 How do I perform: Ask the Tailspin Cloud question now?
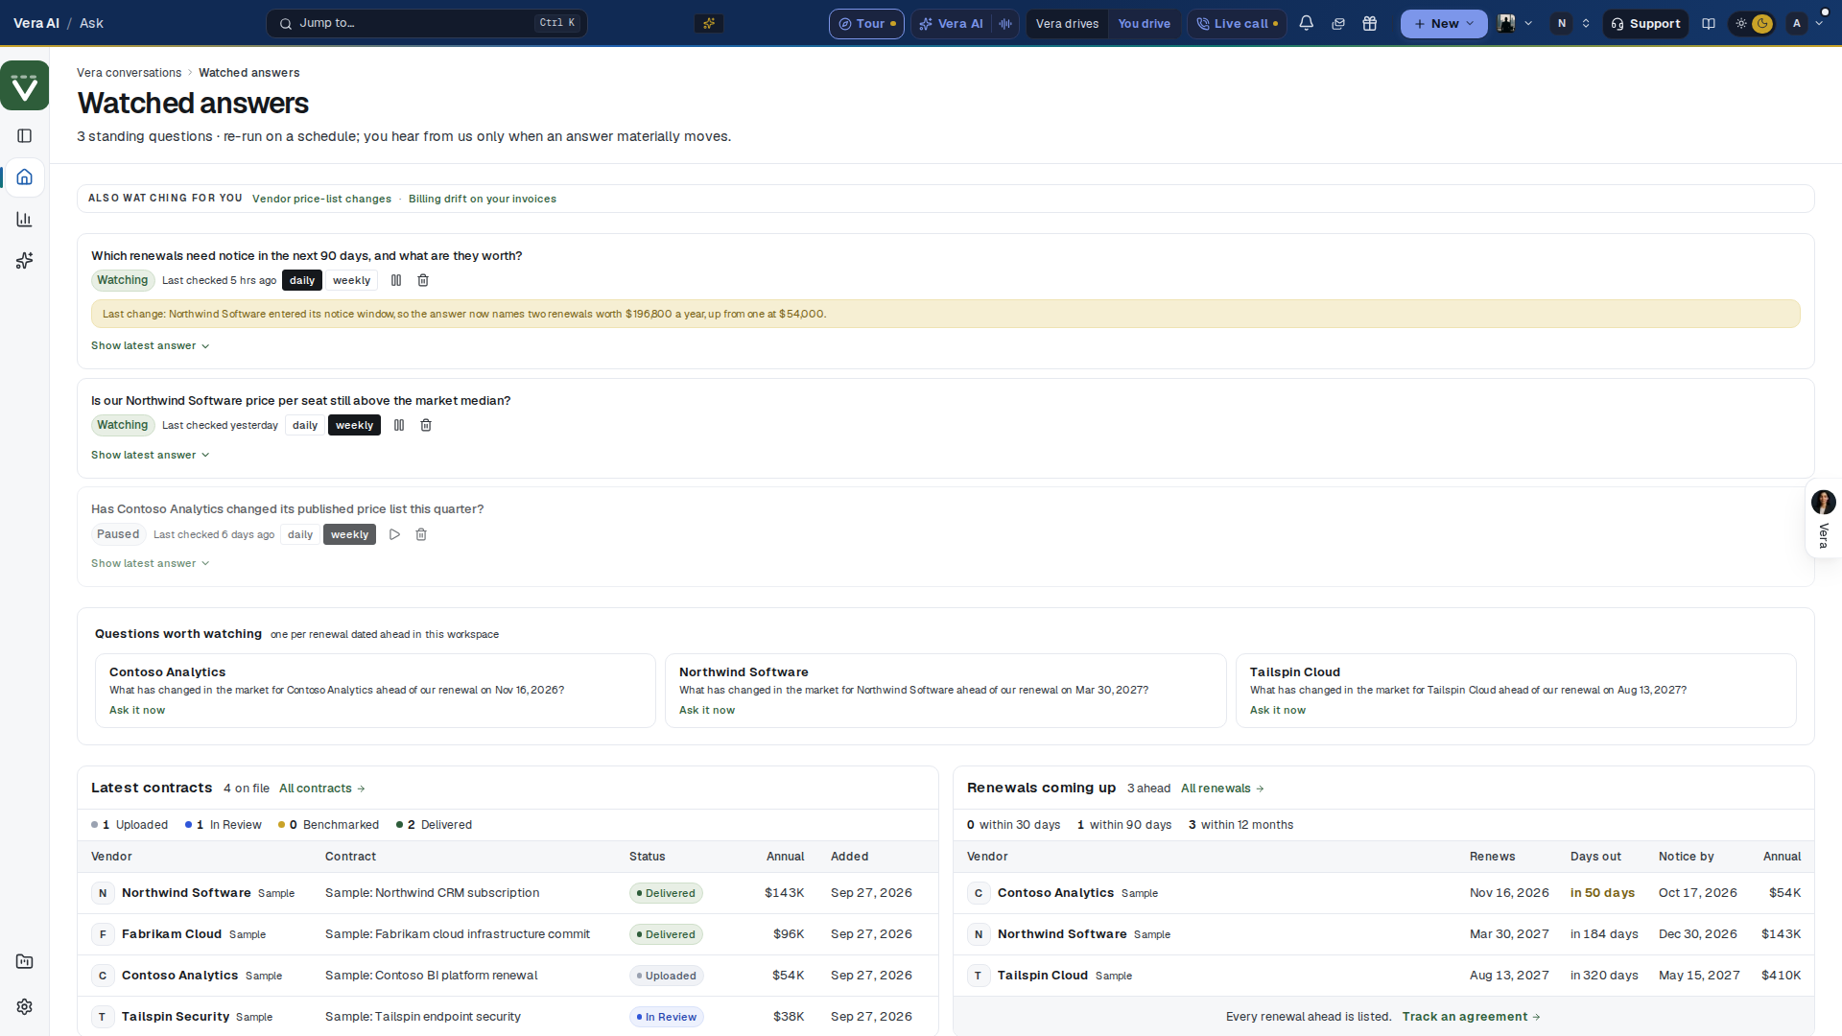[x=1277, y=710]
